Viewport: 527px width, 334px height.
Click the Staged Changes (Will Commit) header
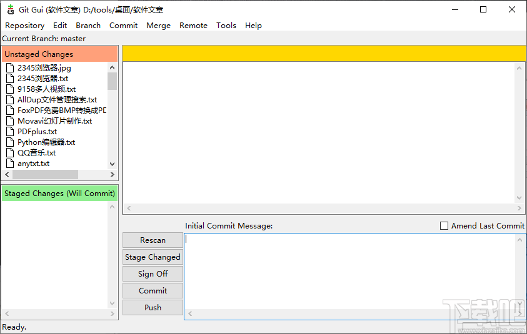(x=60, y=194)
